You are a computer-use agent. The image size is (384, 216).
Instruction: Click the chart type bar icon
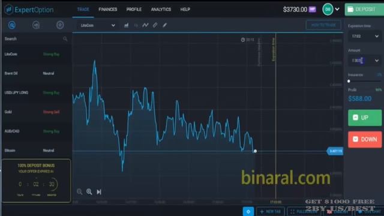[126, 25]
